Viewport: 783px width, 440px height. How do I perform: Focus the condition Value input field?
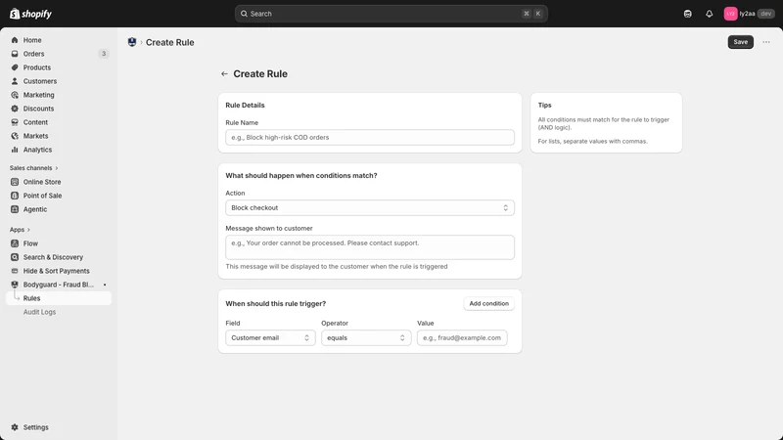click(x=462, y=337)
